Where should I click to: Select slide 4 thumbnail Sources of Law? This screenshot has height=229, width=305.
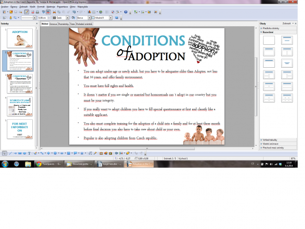pos(20,106)
